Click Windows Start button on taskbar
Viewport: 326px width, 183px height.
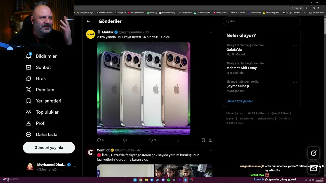coord(135,180)
